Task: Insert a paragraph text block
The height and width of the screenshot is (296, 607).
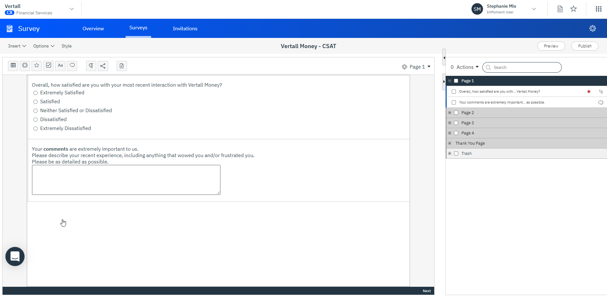Action: click(x=91, y=66)
